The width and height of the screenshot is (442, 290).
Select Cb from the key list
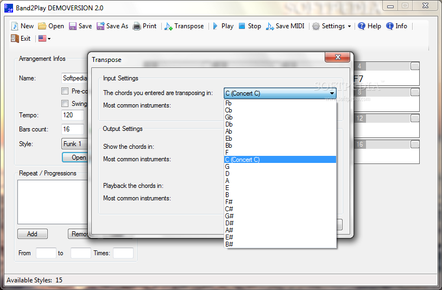280,110
